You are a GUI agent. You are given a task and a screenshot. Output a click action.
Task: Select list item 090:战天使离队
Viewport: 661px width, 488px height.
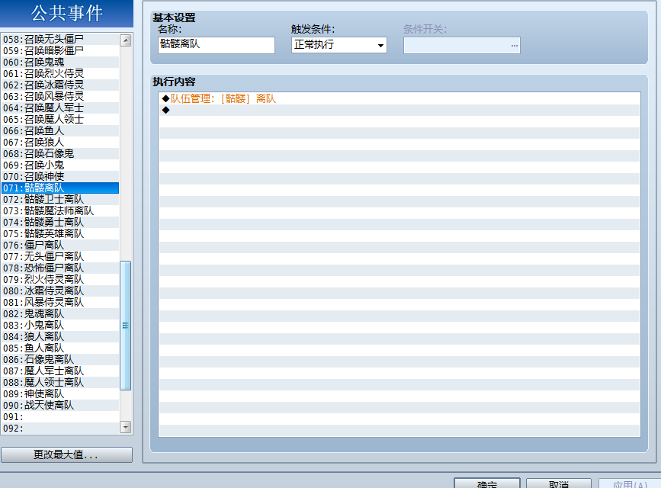click(x=60, y=406)
